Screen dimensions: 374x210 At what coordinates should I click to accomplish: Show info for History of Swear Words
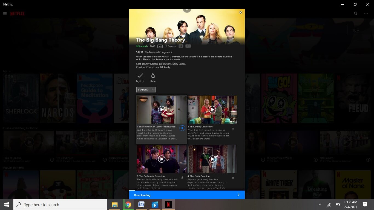pos(316,160)
